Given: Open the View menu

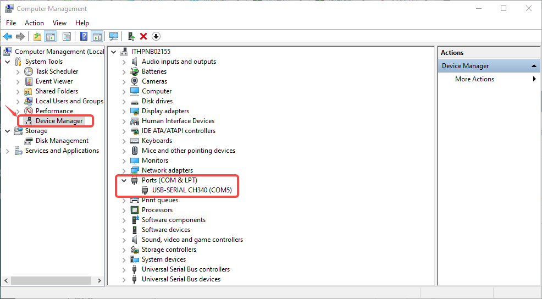Looking at the screenshot, I should (x=59, y=23).
